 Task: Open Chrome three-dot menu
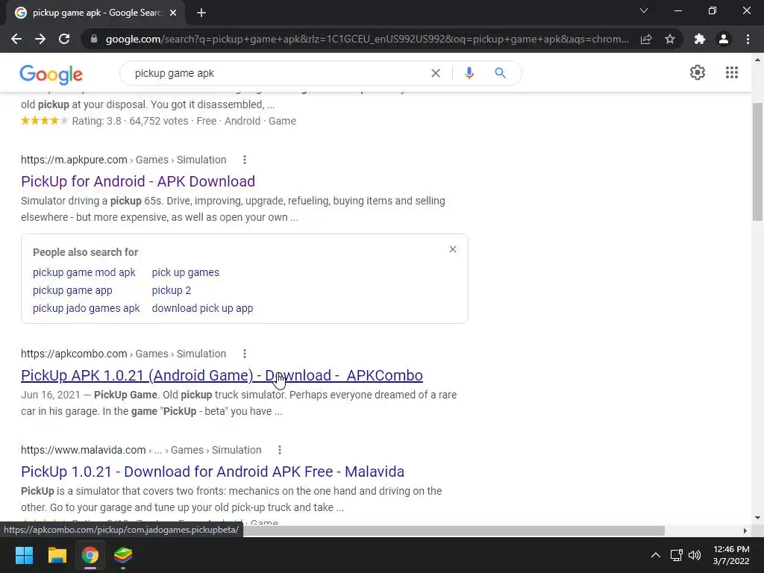748,39
